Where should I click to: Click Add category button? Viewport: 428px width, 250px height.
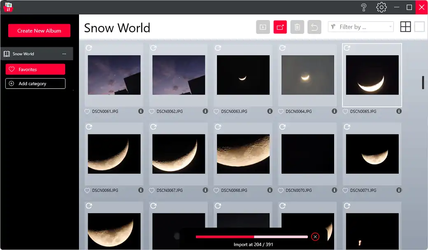pyautogui.click(x=35, y=83)
